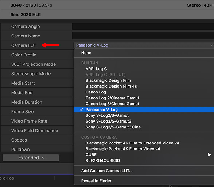The width and height of the screenshot is (214, 187).
Task: Open the Camera LUT dropdown showing Panasonic V-Log
Action: pos(144,45)
